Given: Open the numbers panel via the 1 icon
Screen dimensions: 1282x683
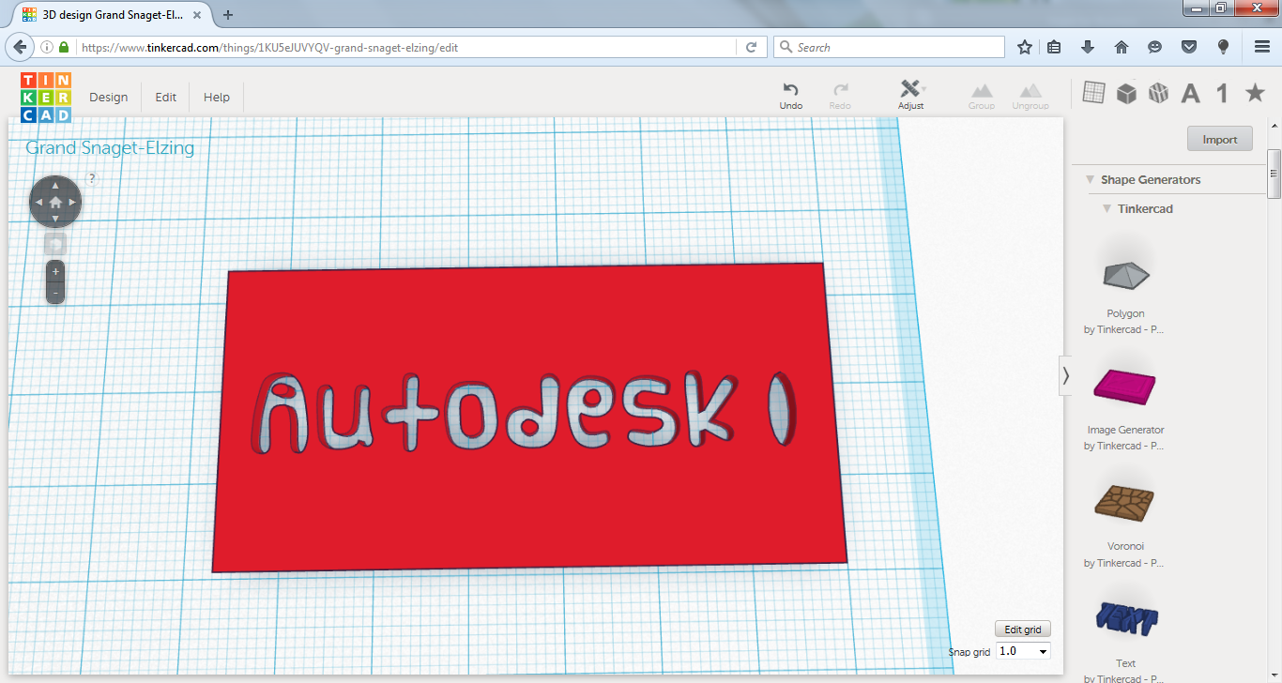Looking at the screenshot, I should 1222,92.
